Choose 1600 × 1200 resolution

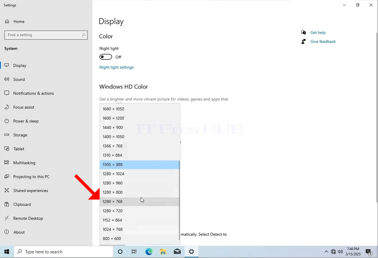click(140, 118)
